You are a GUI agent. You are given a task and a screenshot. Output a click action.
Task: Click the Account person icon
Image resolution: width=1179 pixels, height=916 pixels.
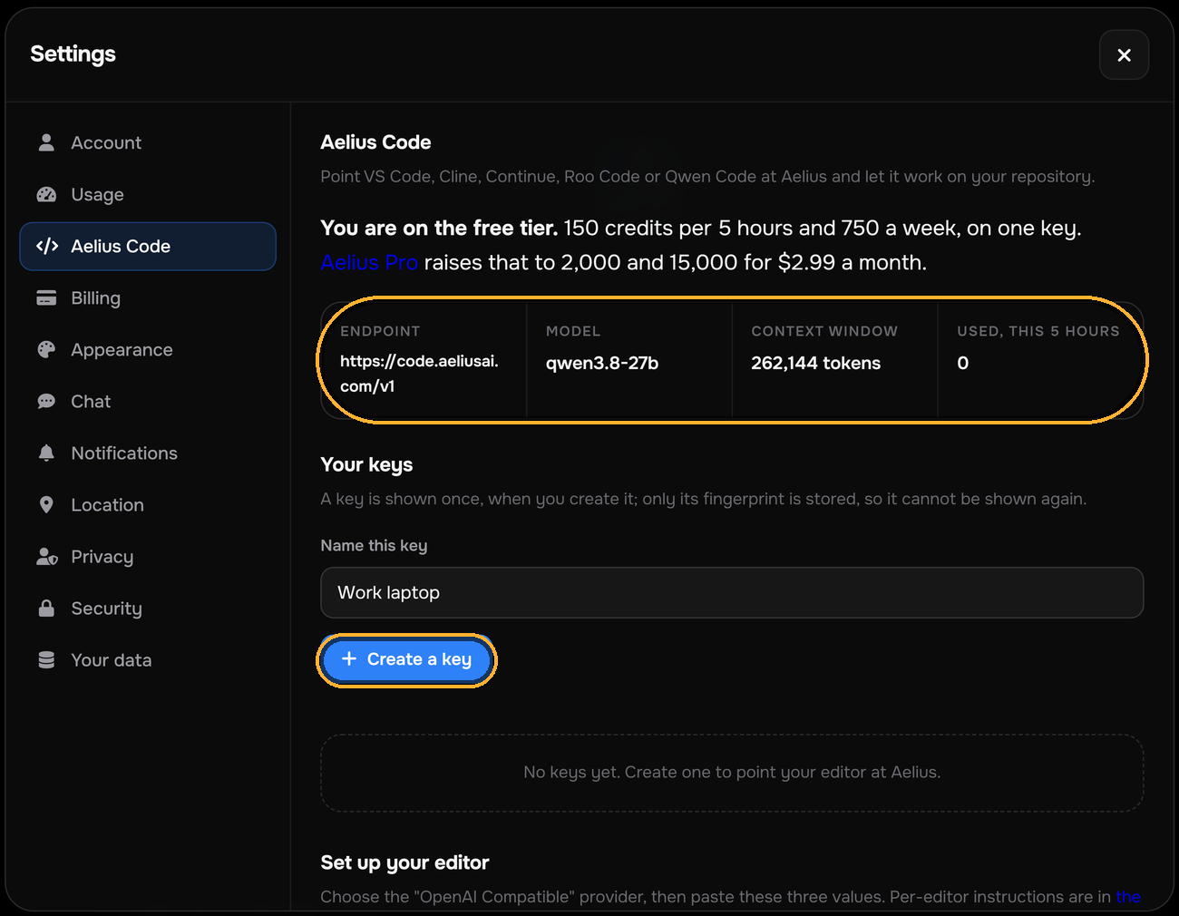(x=46, y=142)
